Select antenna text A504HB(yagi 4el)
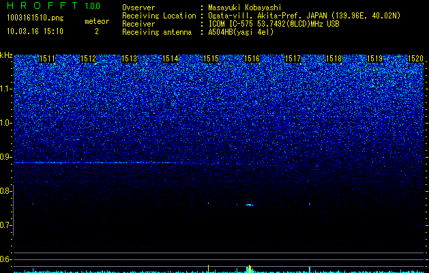Screen dimensions: 429x273 (241, 32)
